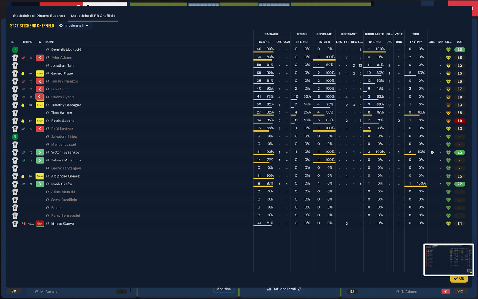Select the Statistiche di RB Cheffield tab
Image resolution: width=478 pixels, height=299 pixels.
pyautogui.click(x=93, y=16)
